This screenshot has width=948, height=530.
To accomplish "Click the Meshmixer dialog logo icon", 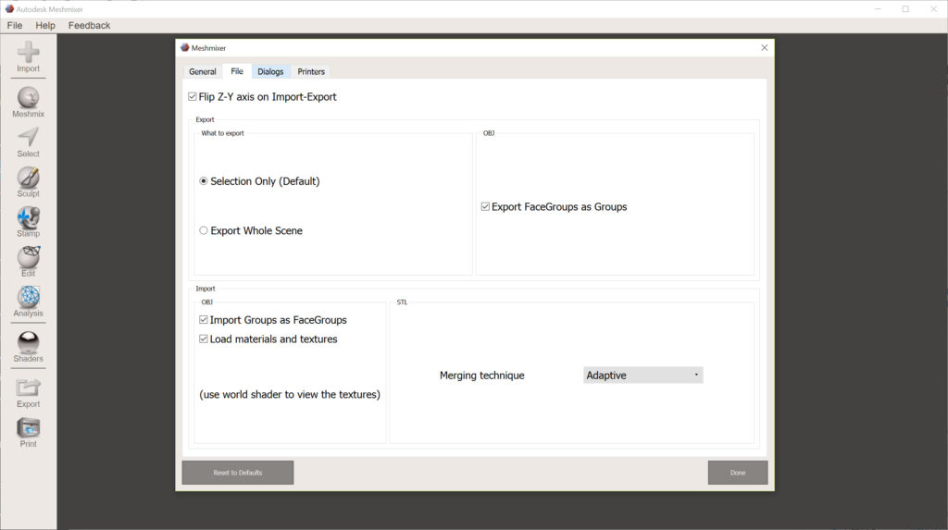I will [x=185, y=48].
